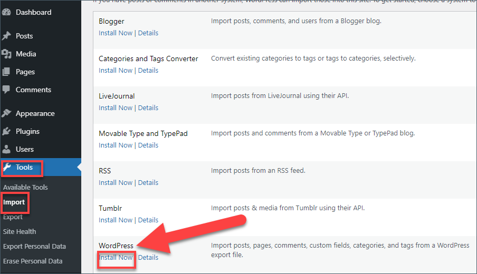The height and width of the screenshot is (274, 477).
Task: Install the LiveJournal importer
Action: [x=116, y=107]
